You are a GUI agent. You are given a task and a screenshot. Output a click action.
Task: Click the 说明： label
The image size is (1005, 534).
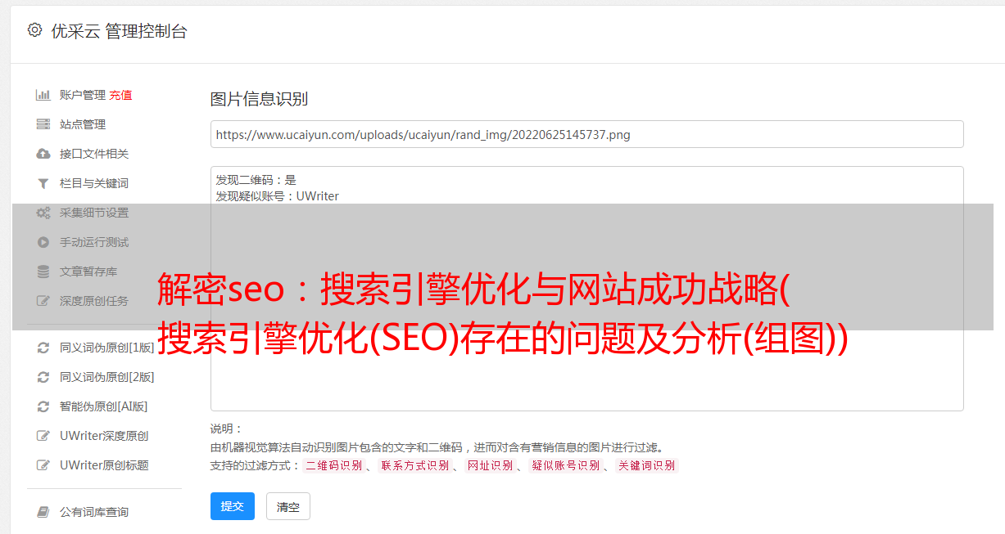[x=226, y=429]
